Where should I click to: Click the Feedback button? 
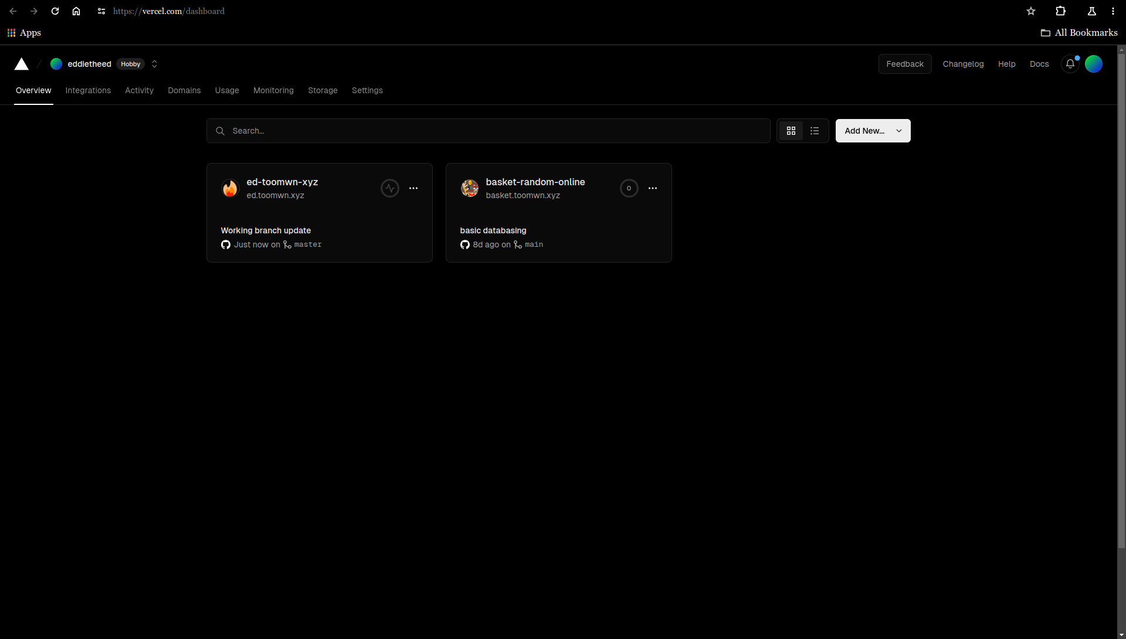[904, 64]
